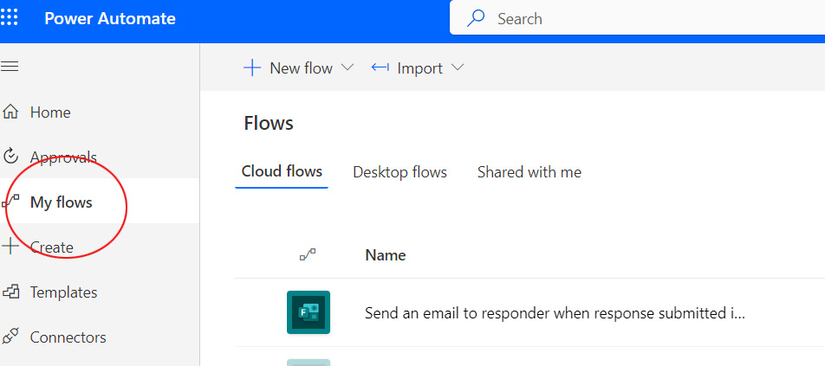
Task: Click the search magnifier icon
Action: [476, 18]
